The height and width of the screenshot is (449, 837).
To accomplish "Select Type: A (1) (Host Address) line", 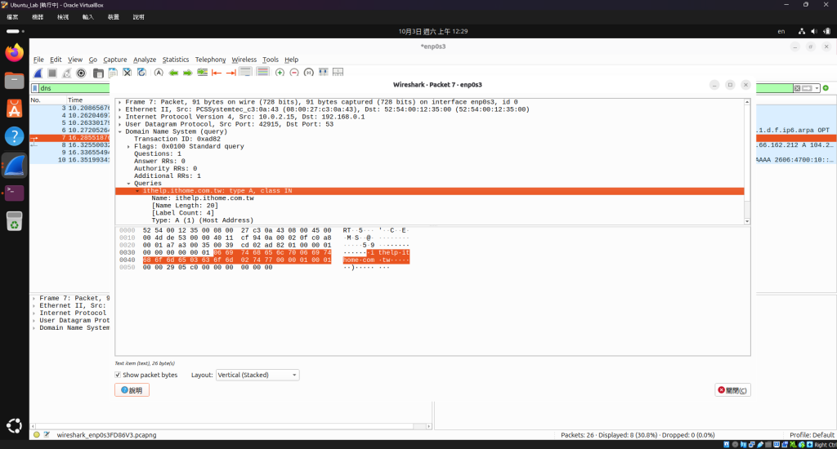I will coord(203,220).
